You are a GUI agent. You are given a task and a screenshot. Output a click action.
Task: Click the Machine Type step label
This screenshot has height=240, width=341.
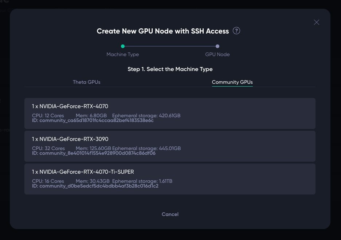pos(122,54)
